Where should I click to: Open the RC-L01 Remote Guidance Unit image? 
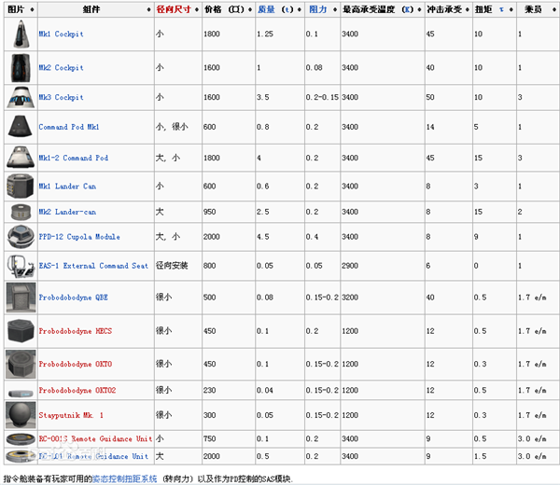(21, 456)
